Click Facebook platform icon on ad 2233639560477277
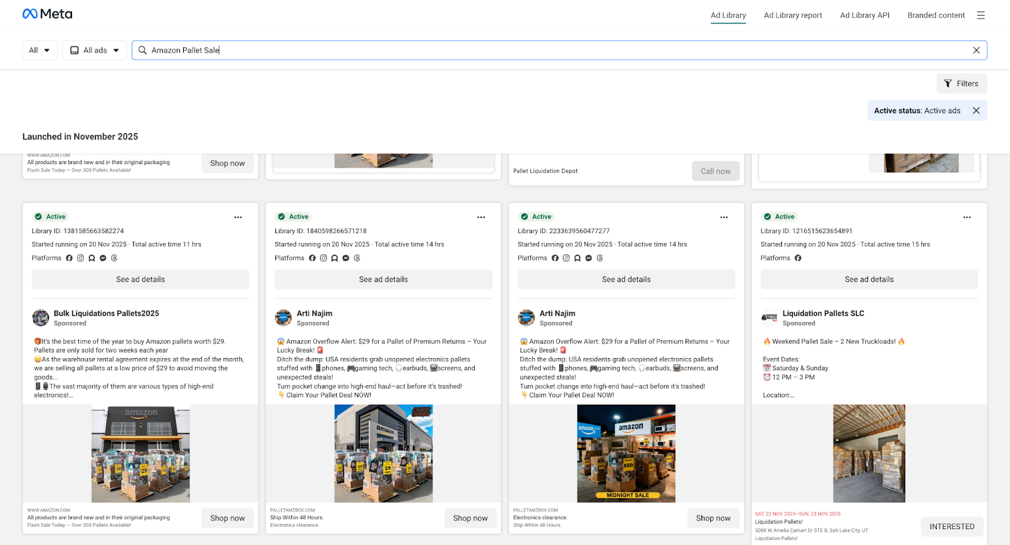Viewport: 1010px width, 545px height. coord(555,258)
